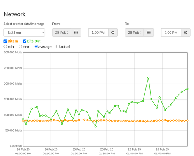Uncheck the Bits Out checkbox
194x156 pixels.
(25, 41)
